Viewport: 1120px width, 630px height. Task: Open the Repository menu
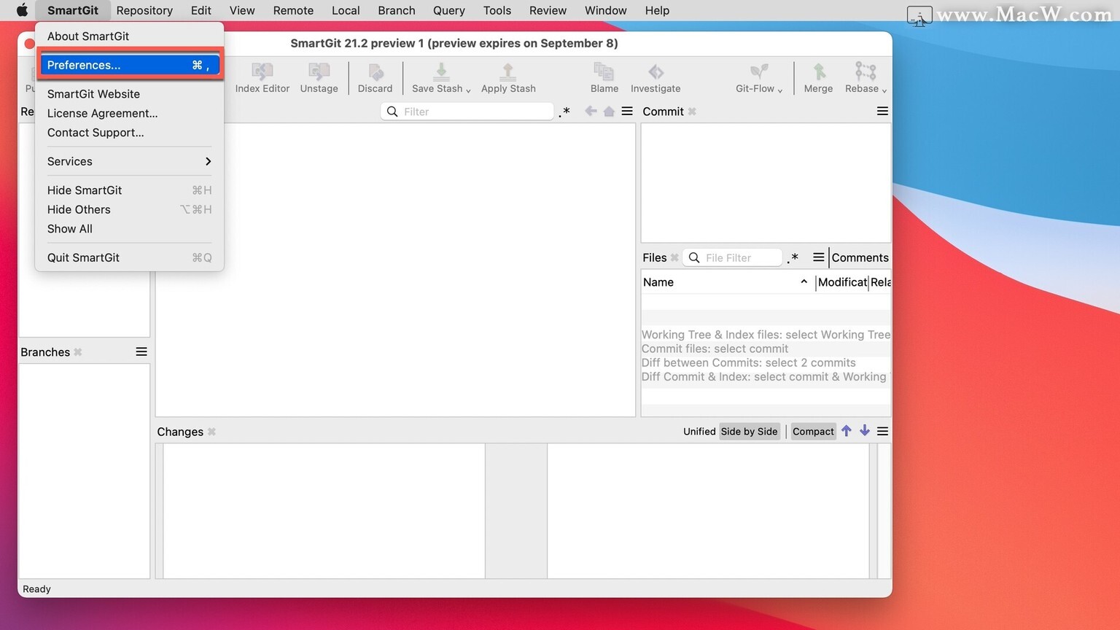click(x=144, y=10)
